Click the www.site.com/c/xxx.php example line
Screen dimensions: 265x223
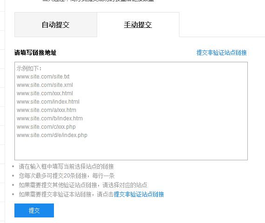[46, 127]
